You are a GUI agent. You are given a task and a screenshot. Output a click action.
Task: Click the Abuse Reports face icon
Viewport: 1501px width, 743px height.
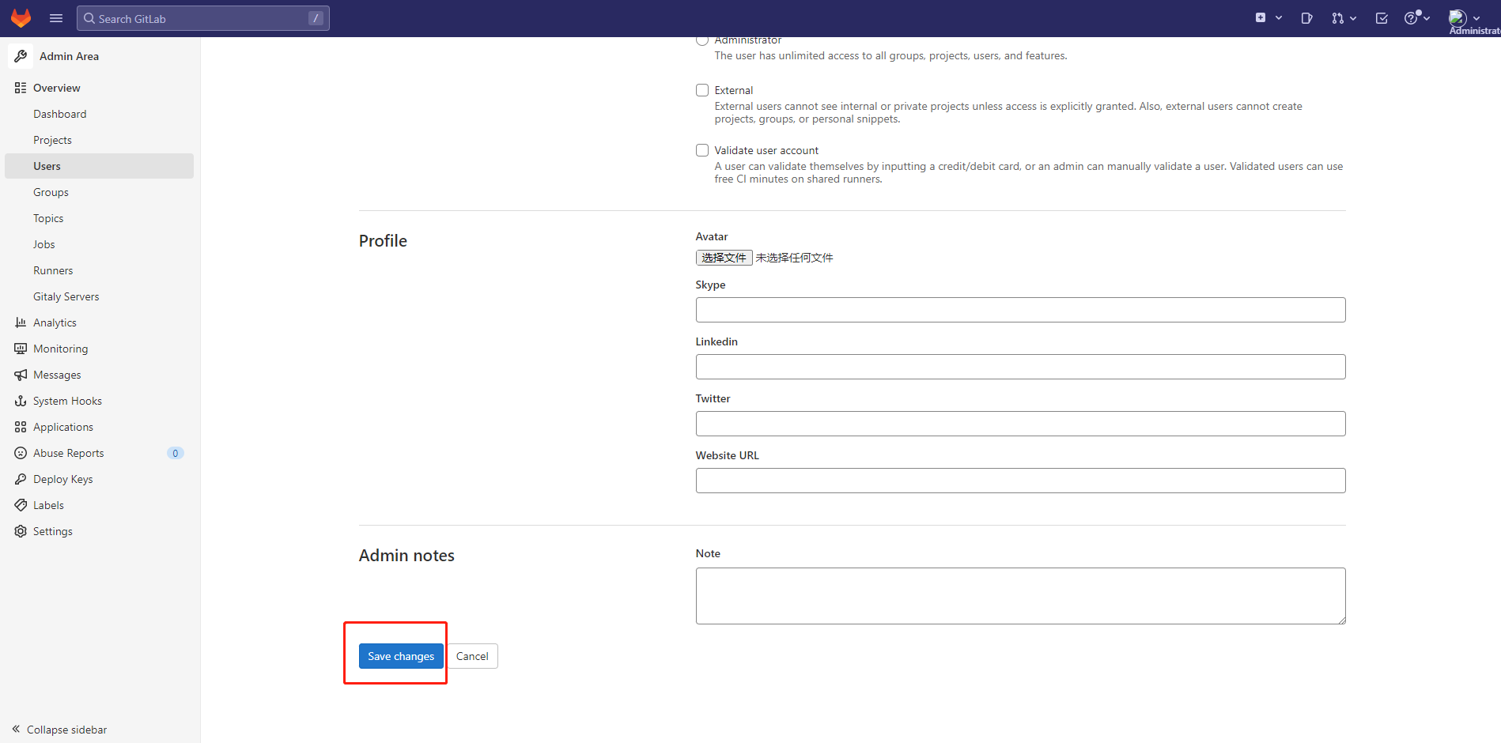21,453
